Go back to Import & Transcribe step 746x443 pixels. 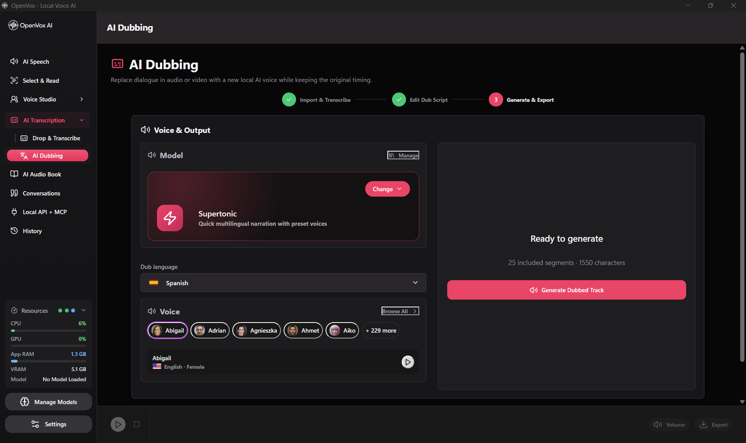316,100
